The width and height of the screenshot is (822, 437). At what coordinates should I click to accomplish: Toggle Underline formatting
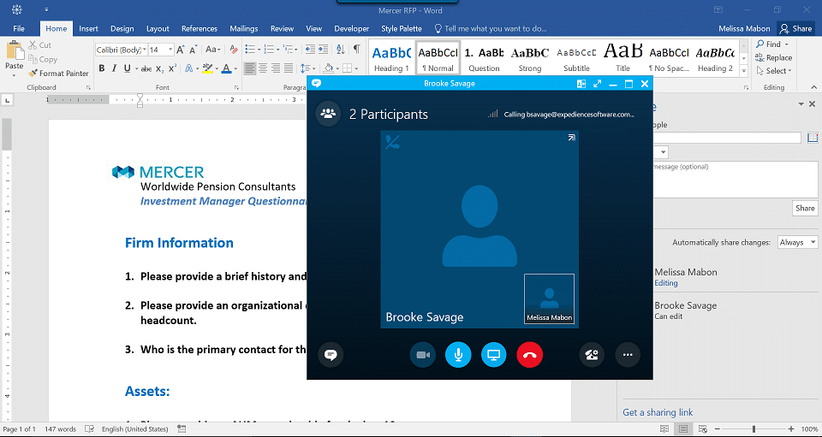pos(127,68)
